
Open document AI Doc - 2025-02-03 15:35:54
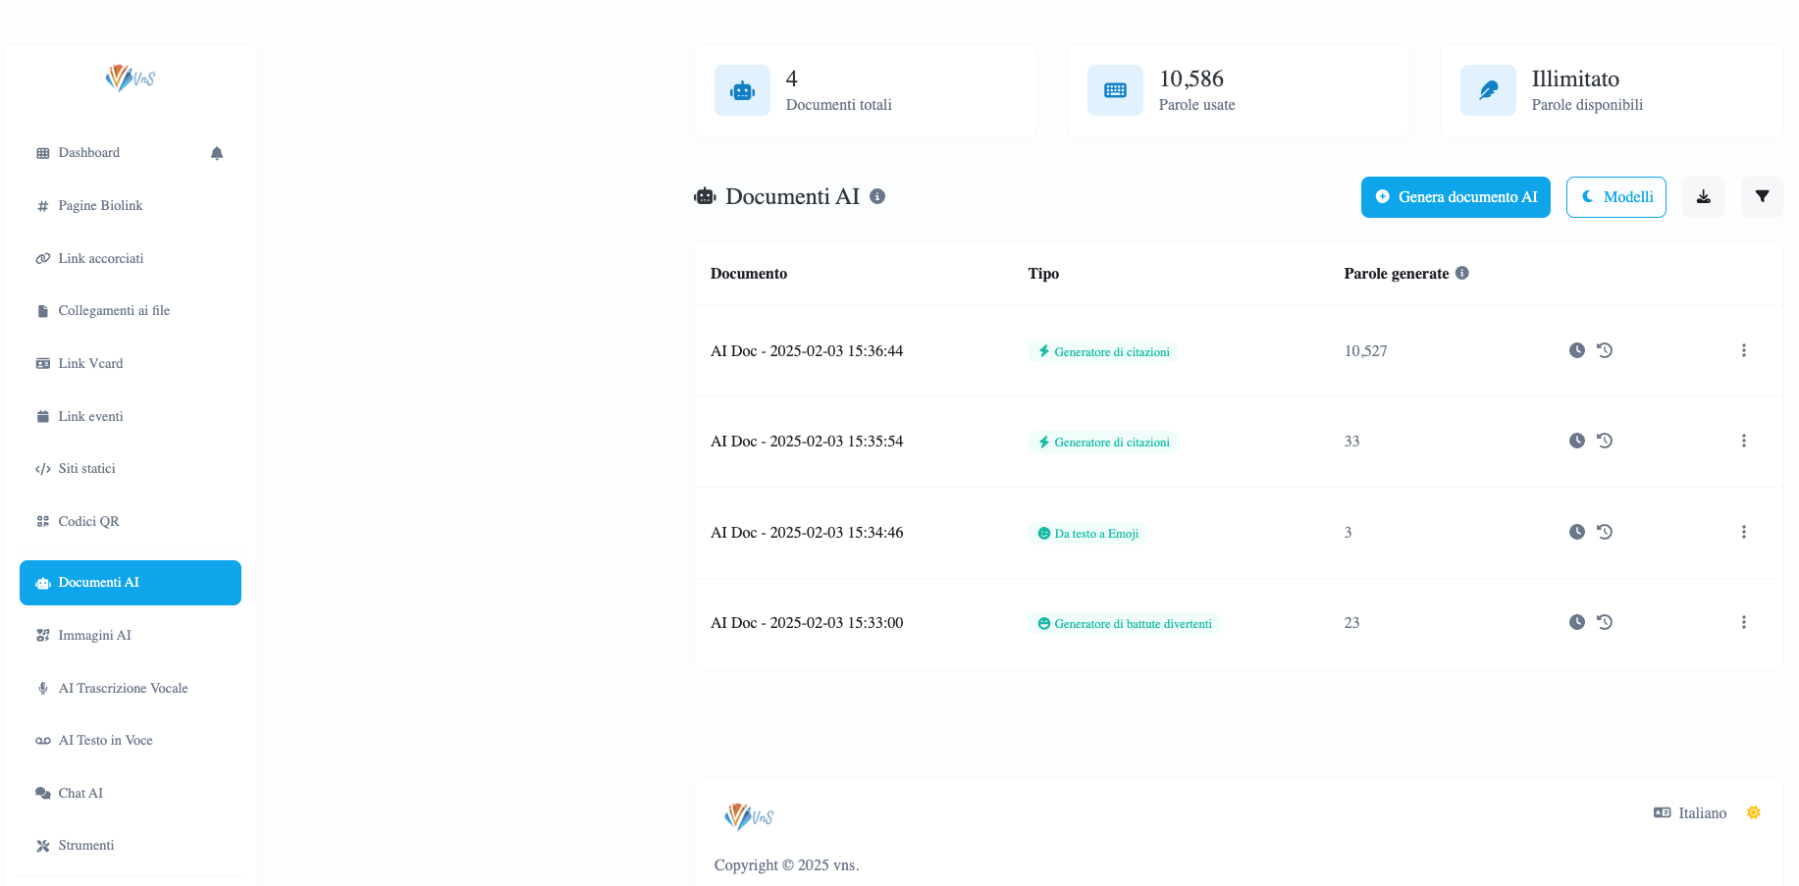pos(806,442)
